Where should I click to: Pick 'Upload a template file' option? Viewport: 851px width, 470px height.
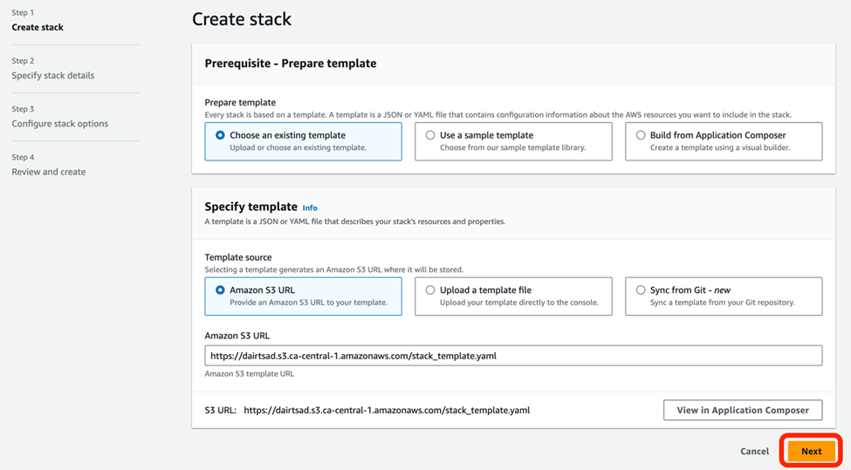[430, 289]
